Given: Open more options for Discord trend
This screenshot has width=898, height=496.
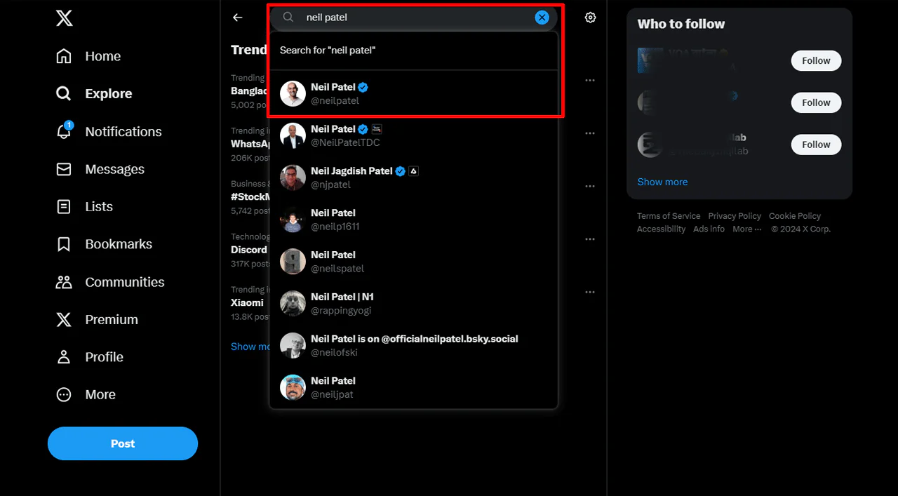Looking at the screenshot, I should [590, 239].
